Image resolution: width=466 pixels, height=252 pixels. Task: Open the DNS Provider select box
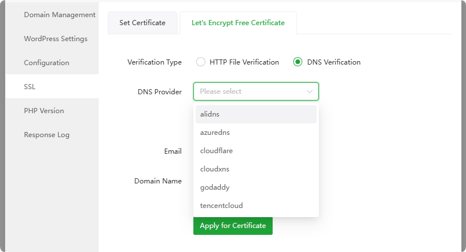(251, 91)
